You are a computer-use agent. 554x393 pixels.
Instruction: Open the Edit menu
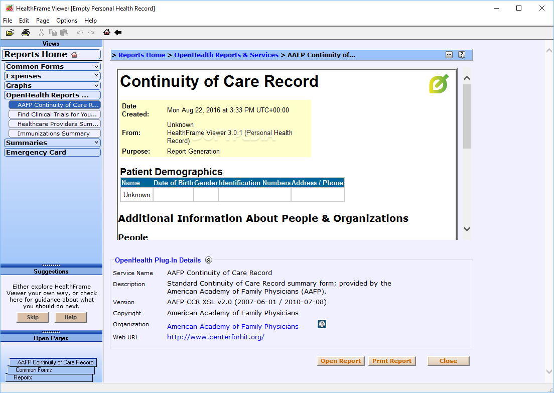(x=24, y=21)
